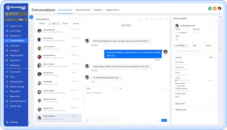The height and width of the screenshot is (130, 227).
Task: Open the Owner Unassigned dropdown
Action: point(183,33)
